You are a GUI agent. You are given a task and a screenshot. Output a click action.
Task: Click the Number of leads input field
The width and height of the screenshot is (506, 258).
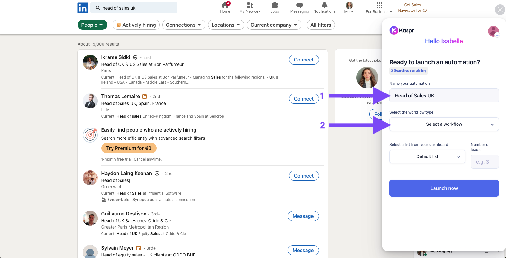pyautogui.click(x=485, y=162)
